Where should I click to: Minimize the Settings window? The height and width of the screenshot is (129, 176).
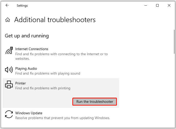click(x=146, y=5)
